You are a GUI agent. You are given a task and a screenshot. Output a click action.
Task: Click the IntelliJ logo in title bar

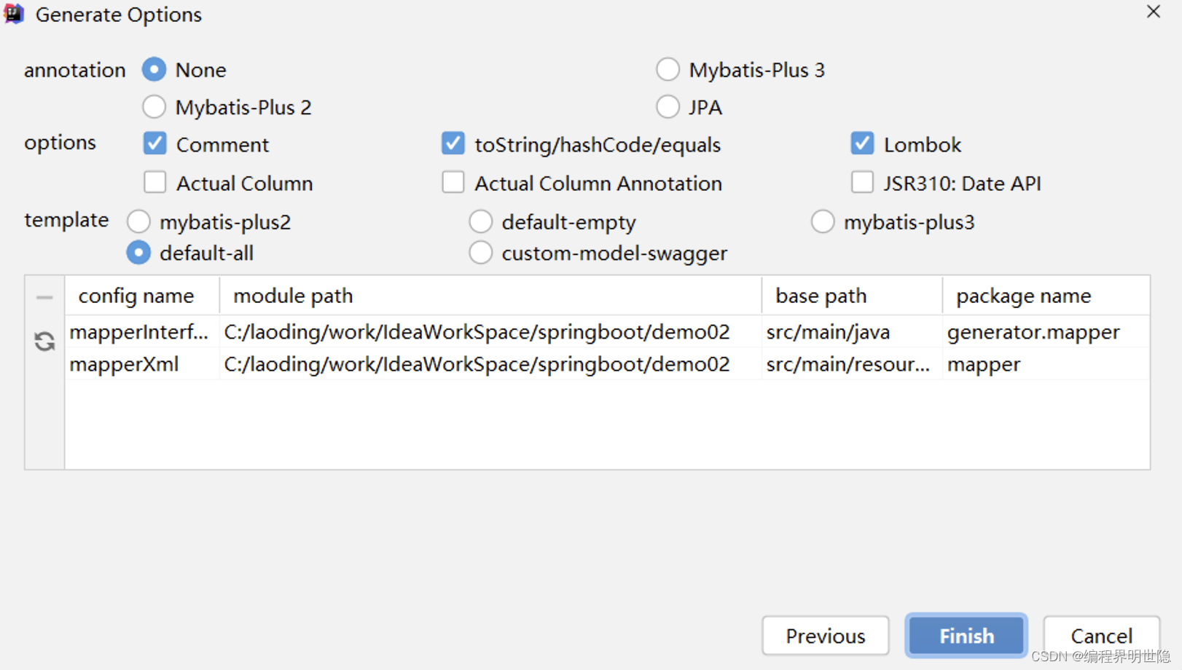14,14
